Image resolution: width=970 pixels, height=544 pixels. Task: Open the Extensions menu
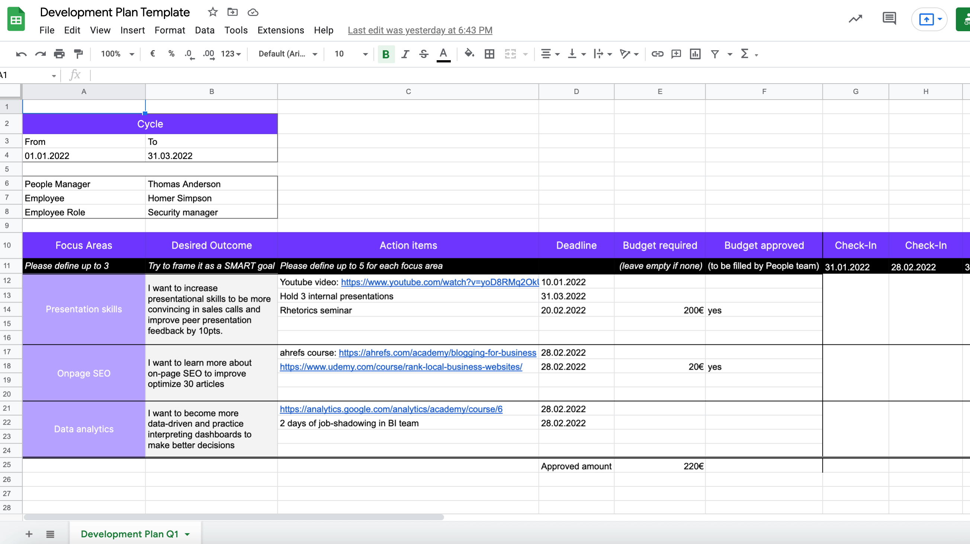pos(280,30)
